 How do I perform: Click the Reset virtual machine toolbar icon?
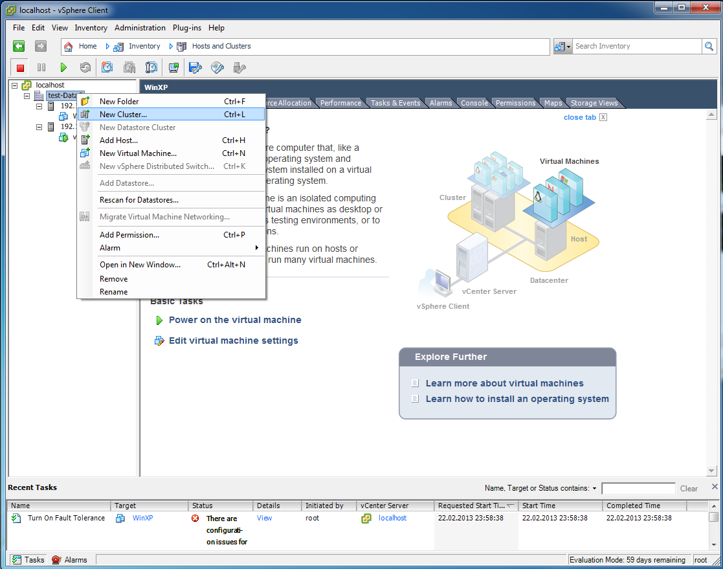point(85,68)
